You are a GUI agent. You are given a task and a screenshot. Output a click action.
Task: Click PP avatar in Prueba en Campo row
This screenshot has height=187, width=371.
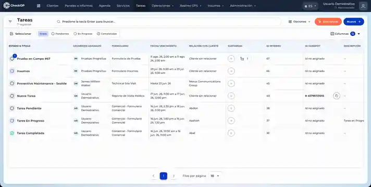pyautogui.click(x=76, y=59)
